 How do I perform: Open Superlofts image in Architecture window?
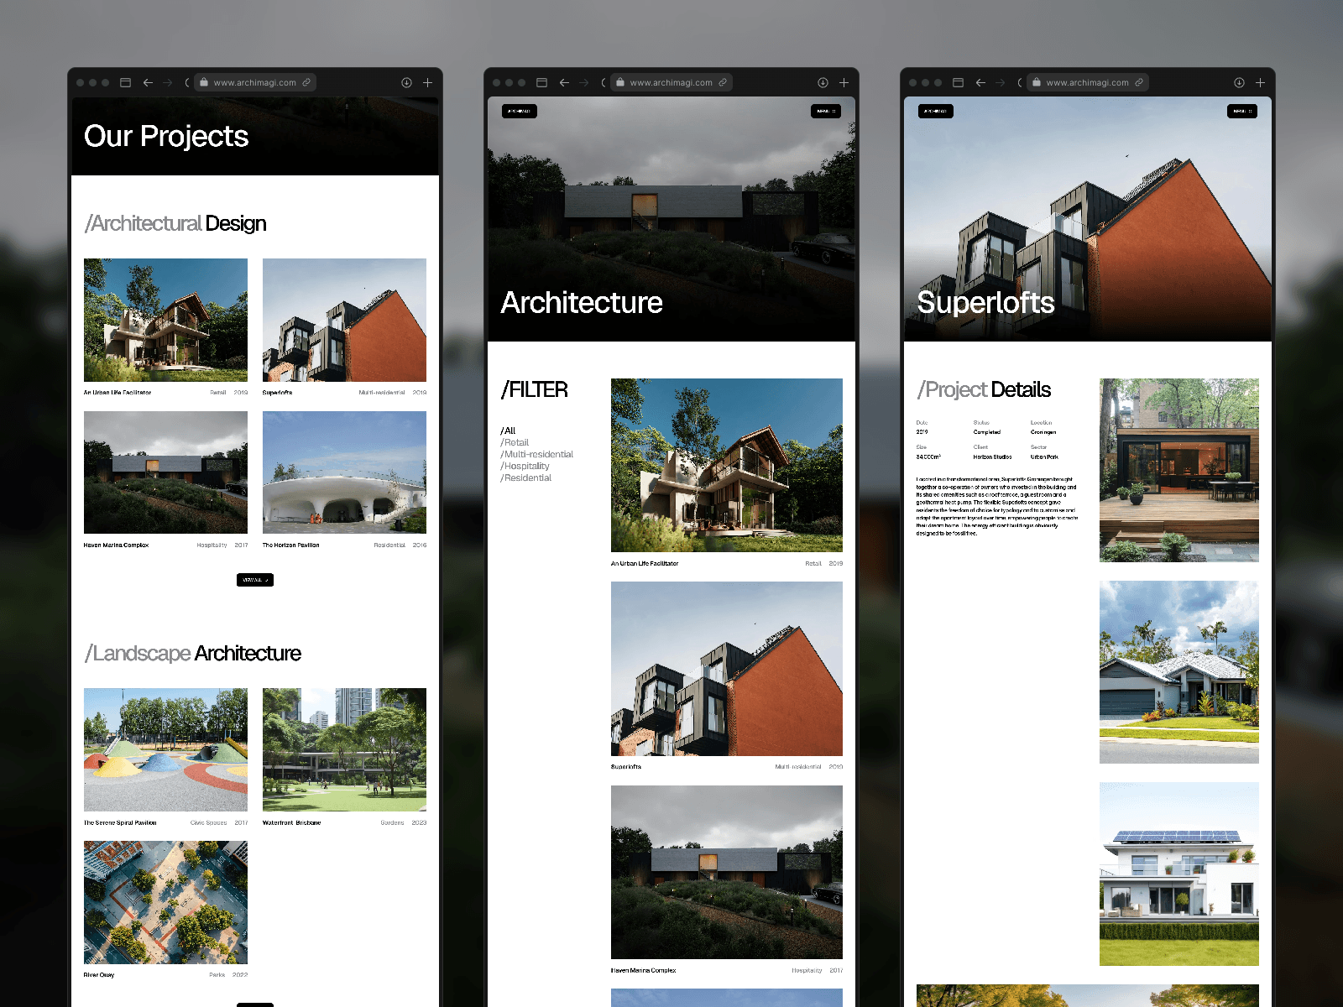pyautogui.click(x=727, y=669)
